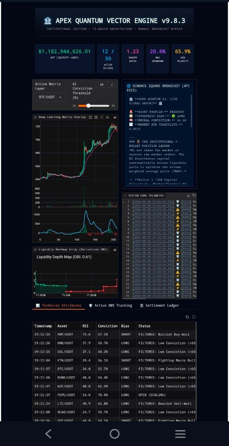Click [WARN] tag on telemetry line 7

coord(187,225)
